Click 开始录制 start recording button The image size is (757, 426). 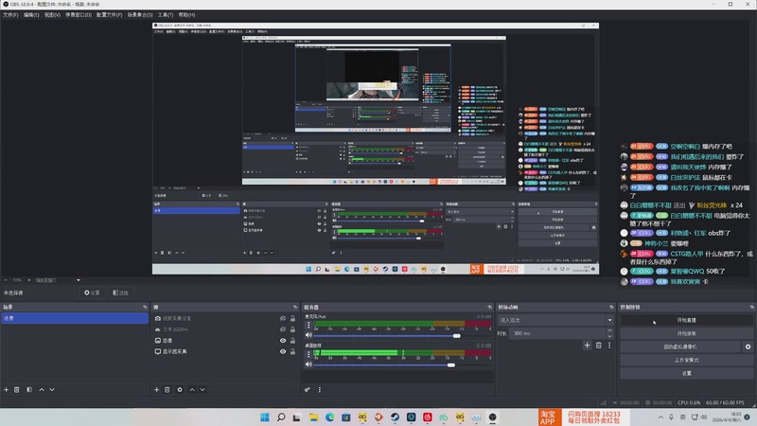(x=686, y=333)
